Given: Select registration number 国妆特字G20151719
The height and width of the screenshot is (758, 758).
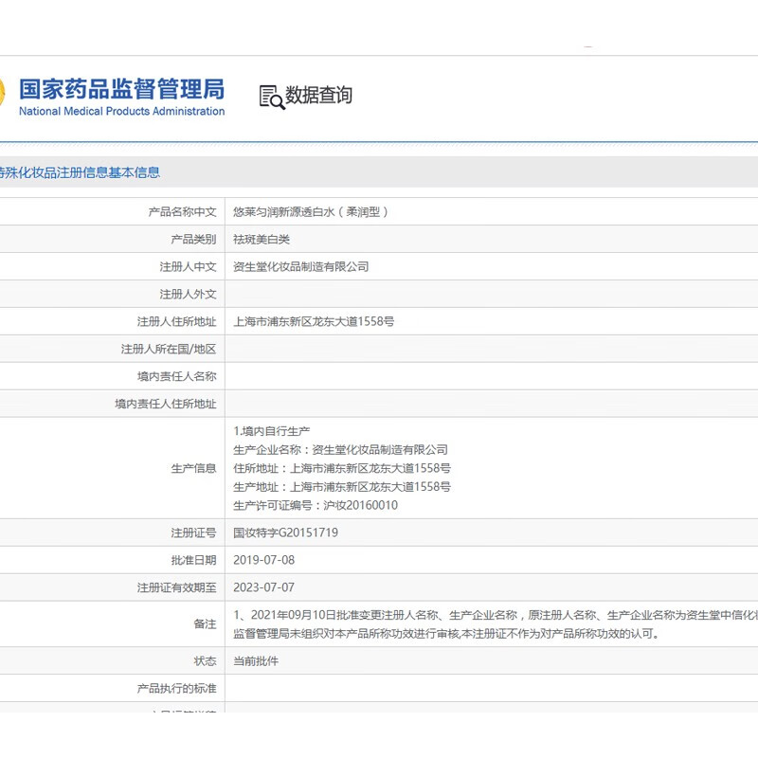Looking at the screenshot, I should (x=286, y=533).
